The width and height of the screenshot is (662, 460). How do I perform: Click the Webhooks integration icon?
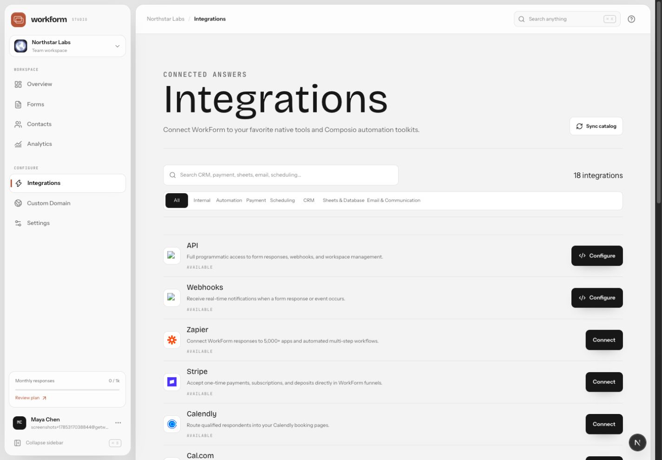pyautogui.click(x=172, y=298)
